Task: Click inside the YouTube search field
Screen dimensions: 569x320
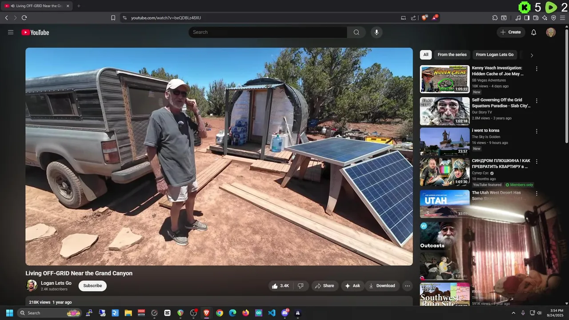Action: point(268,32)
